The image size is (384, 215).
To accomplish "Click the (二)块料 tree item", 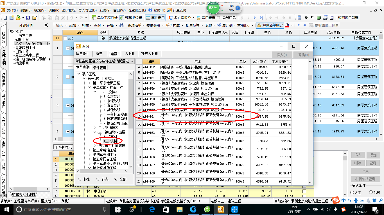I will 110,141.
